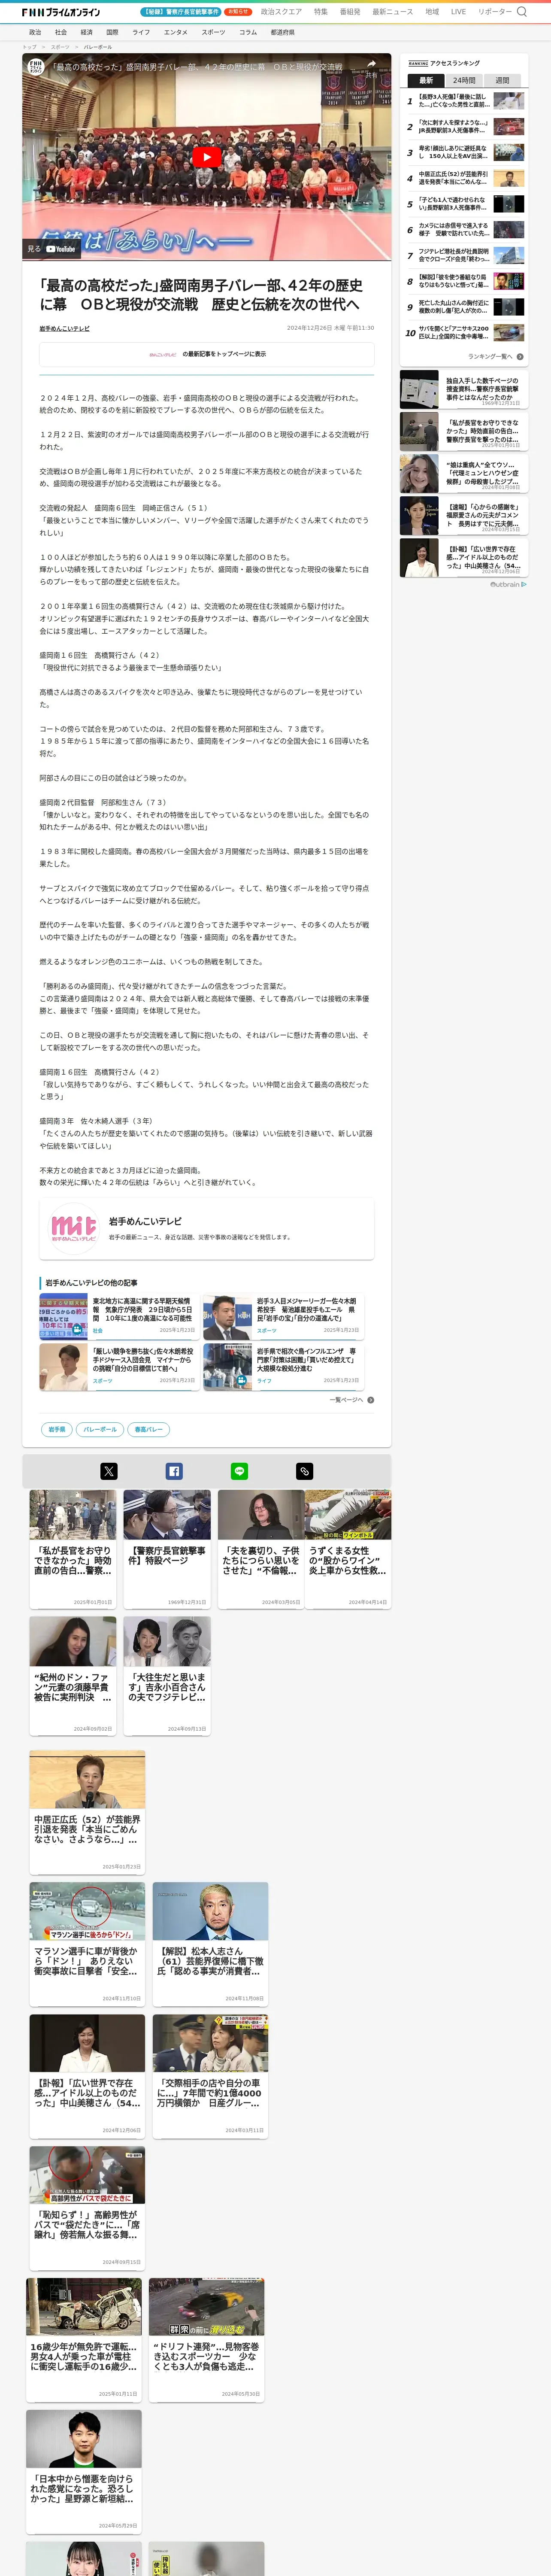Open 警察庁長官銃撃事件 特設ページ card

pos(167,1548)
